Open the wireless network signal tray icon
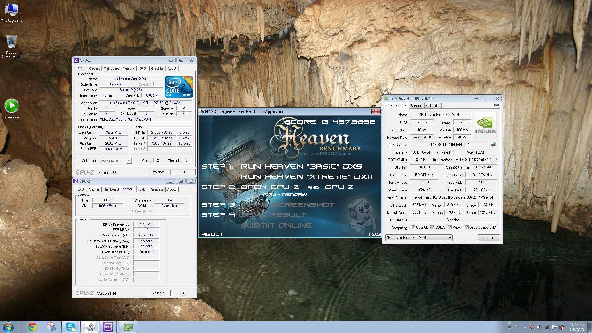The height and width of the screenshot is (333, 592). pyautogui.click(x=547, y=327)
